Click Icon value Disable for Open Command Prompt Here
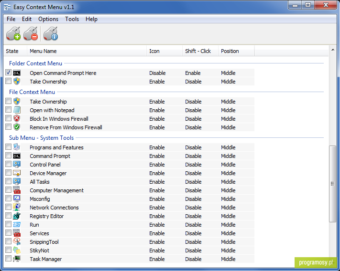The height and width of the screenshot is (271, 340). click(157, 73)
